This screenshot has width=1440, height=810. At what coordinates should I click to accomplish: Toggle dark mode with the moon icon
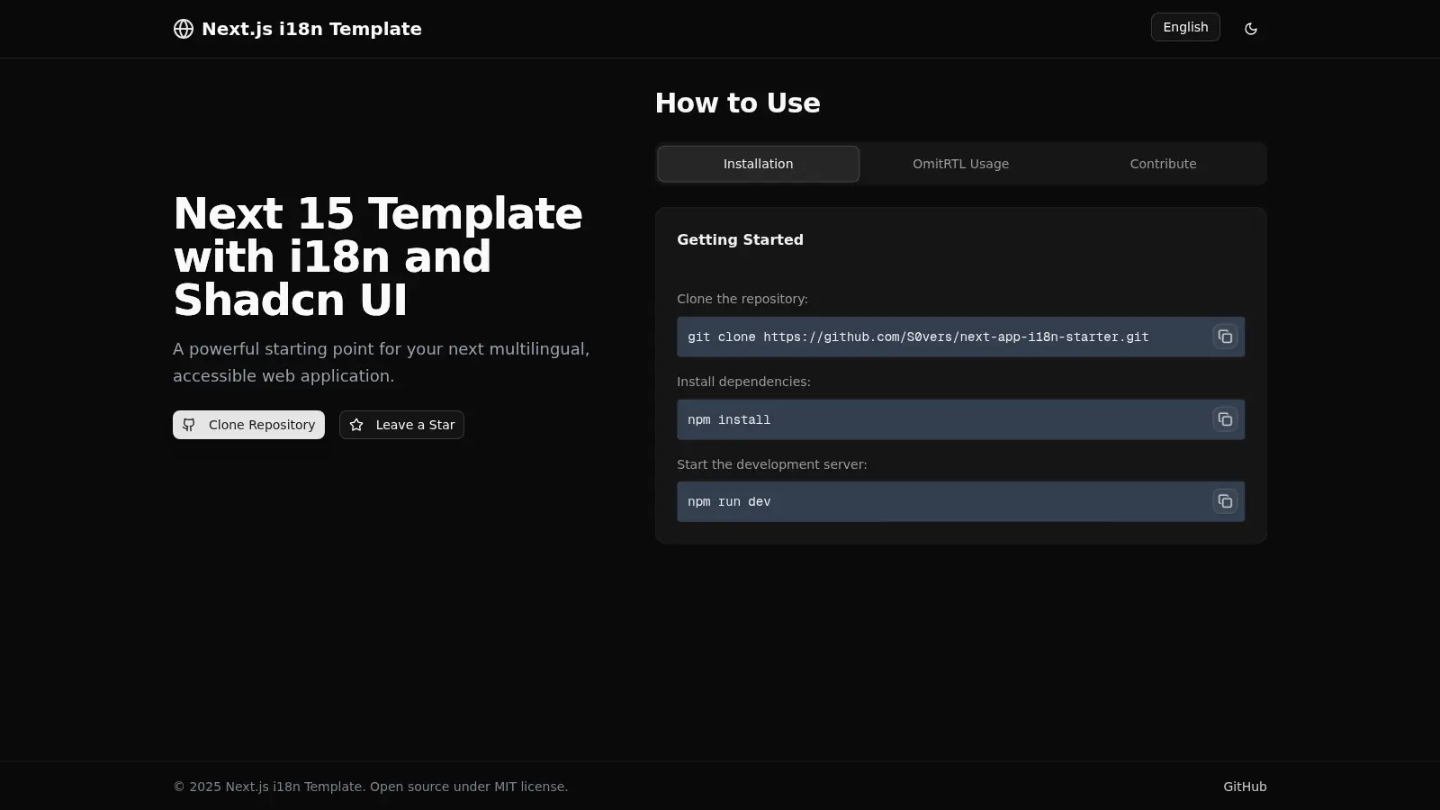point(1251,29)
